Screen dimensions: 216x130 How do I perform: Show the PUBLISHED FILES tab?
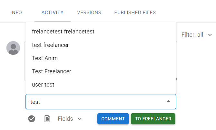pos(135,13)
